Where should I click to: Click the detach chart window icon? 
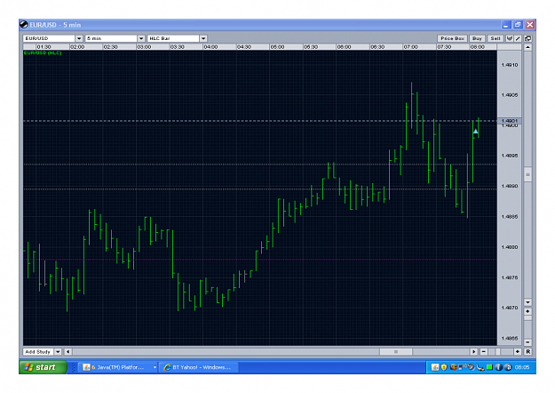tap(527, 38)
